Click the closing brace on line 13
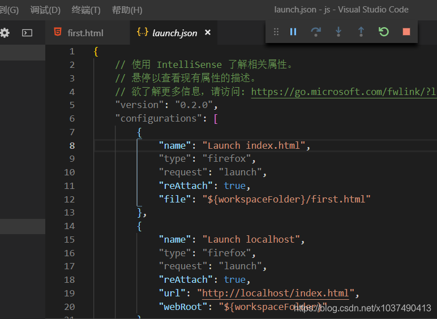This screenshot has height=319, width=437. (140, 213)
